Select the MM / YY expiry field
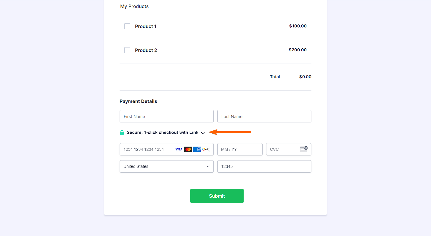Viewport: 431px width, 236px height. pyautogui.click(x=240, y=149)
